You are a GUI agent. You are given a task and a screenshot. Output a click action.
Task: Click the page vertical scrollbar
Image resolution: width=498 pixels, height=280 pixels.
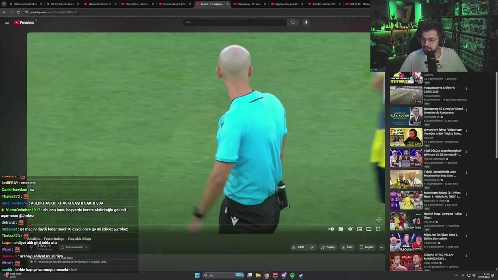[496, 115]
